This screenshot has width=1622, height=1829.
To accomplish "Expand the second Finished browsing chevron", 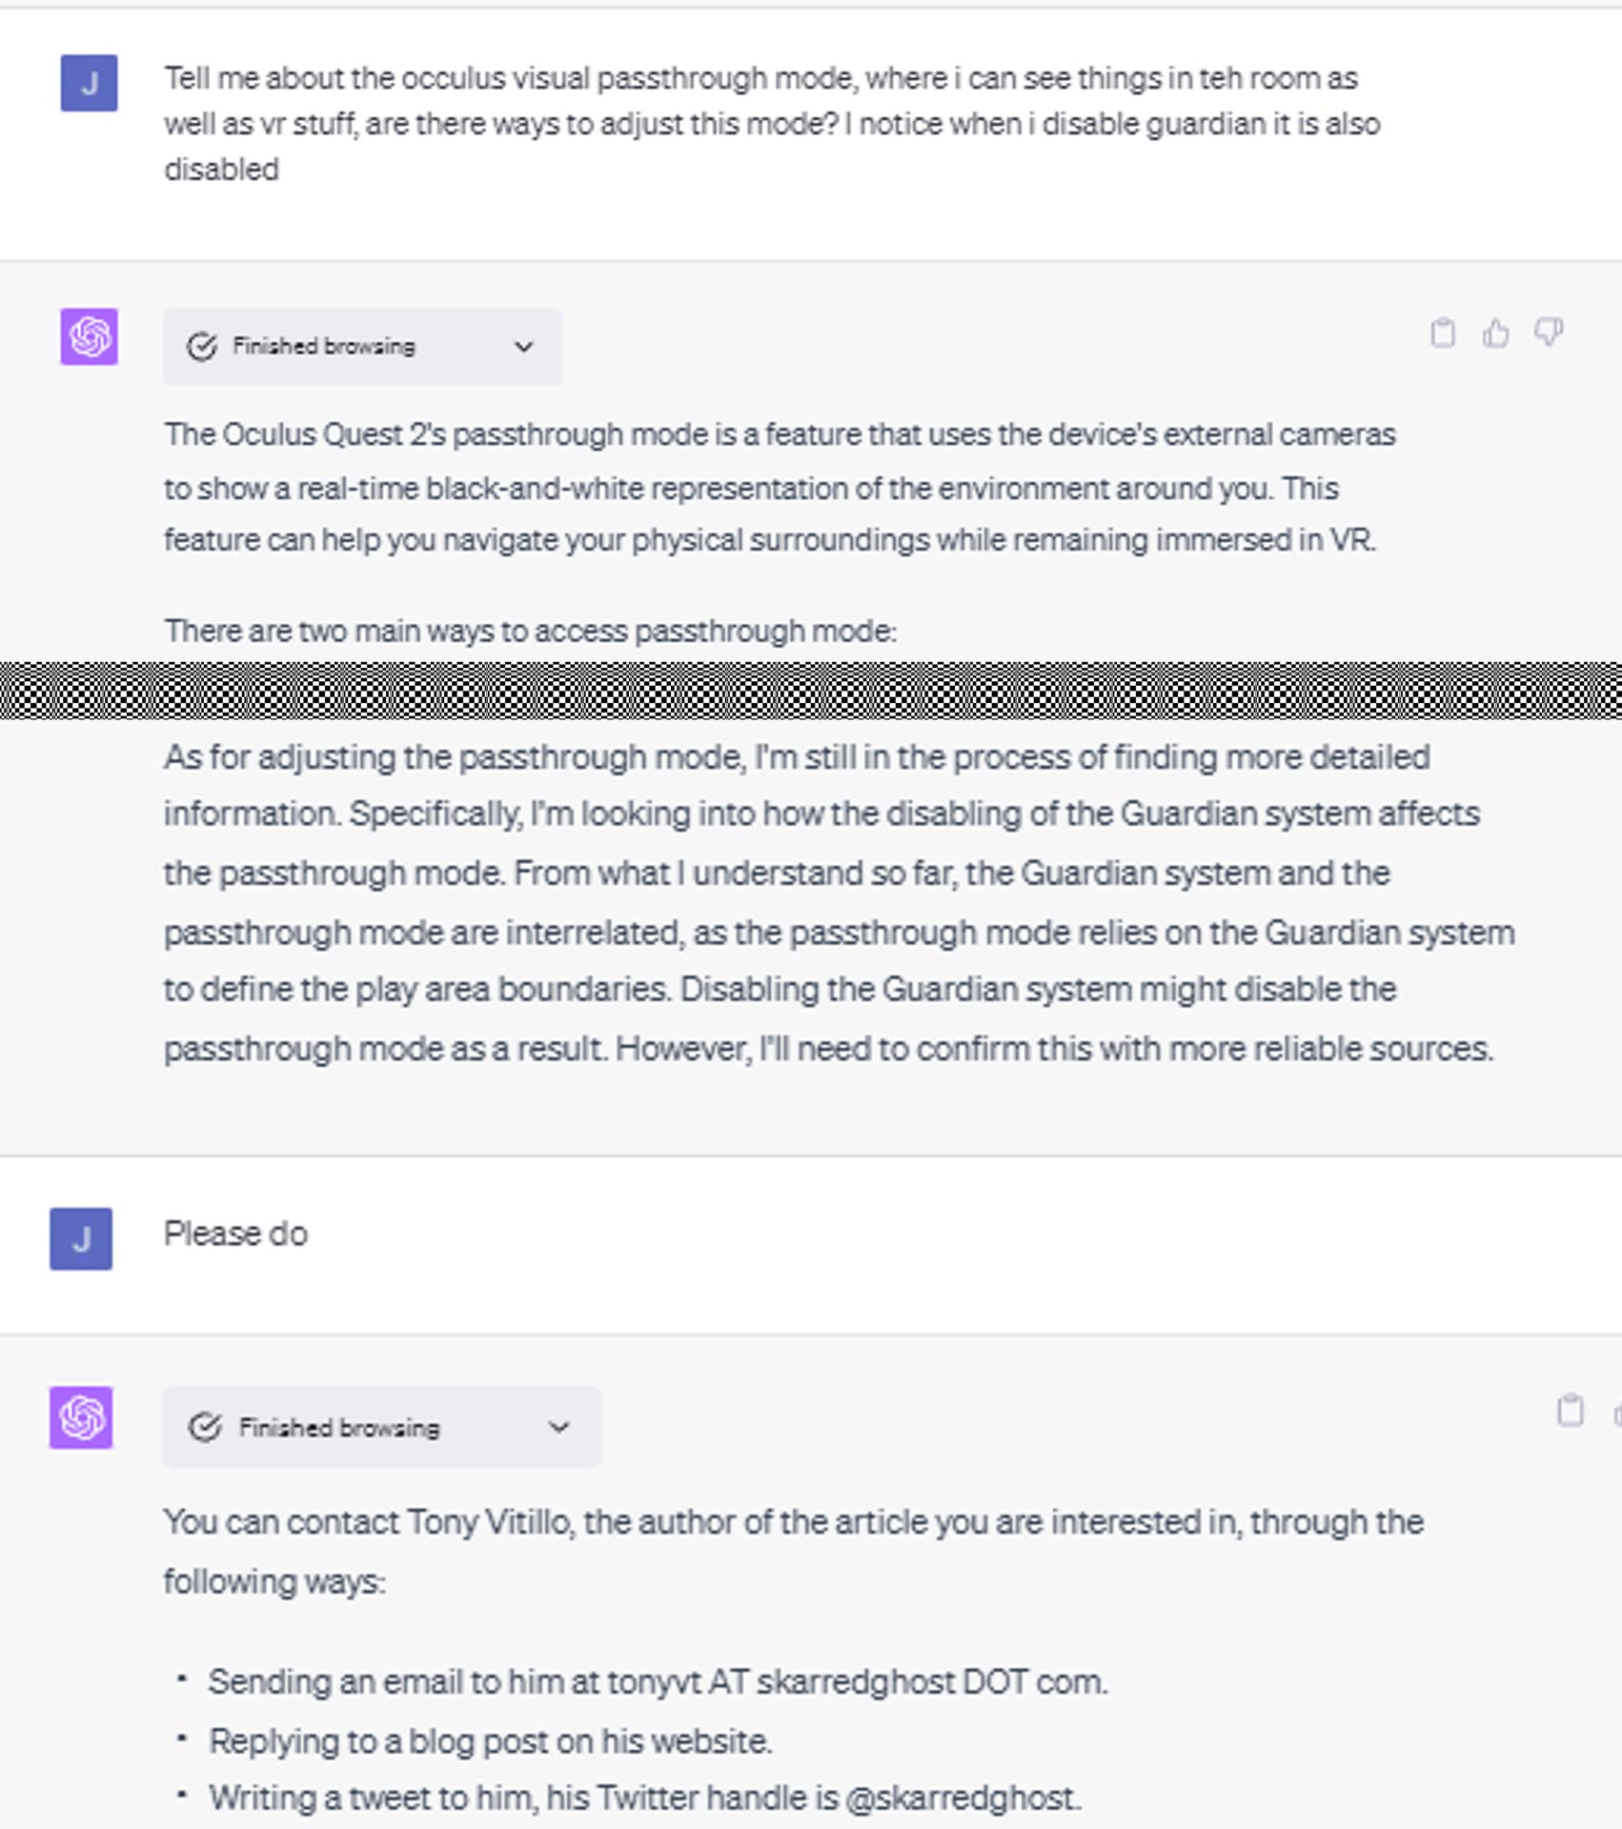I will pos(559,1427).
